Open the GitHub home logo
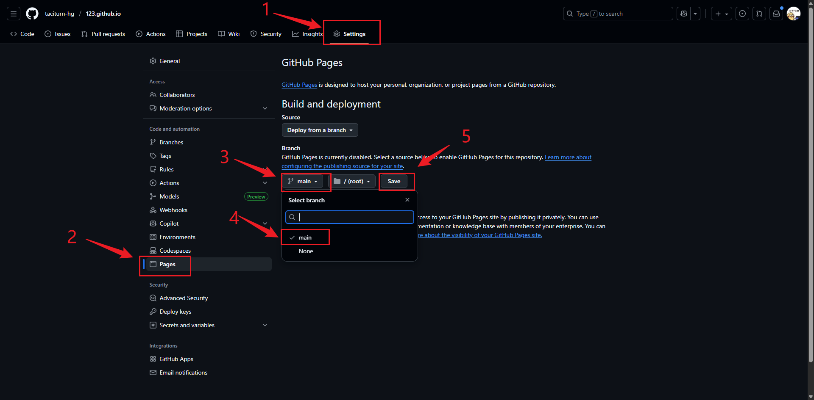 click(32, 14)
